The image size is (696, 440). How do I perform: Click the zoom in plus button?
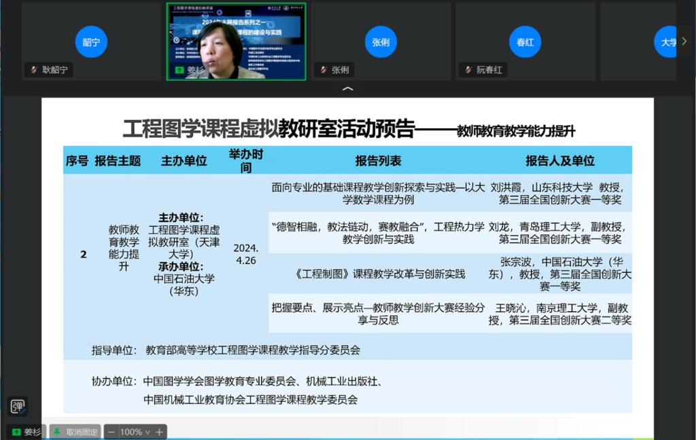tap(159, 432)
